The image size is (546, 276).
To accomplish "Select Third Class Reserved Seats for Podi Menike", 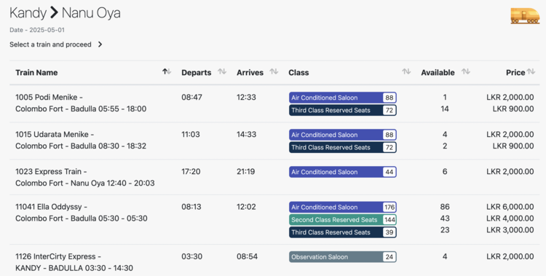I will pos(343,110).
